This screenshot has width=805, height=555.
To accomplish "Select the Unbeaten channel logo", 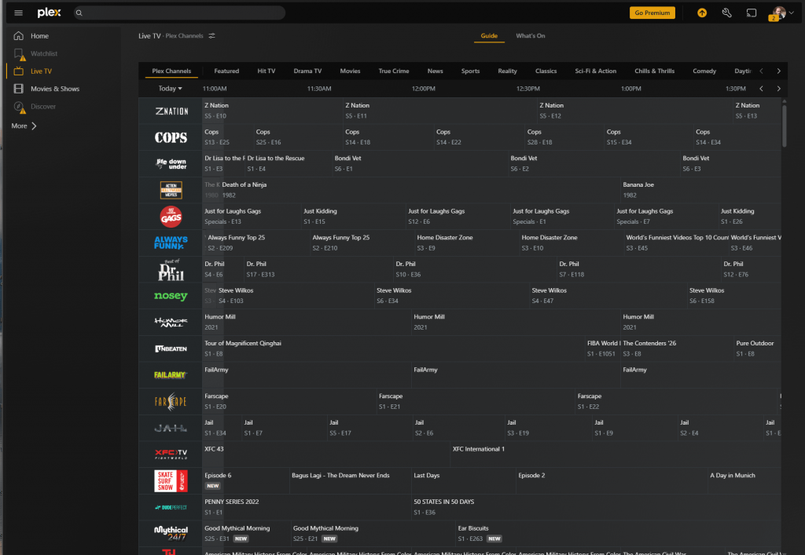I will tap(171, 349).
